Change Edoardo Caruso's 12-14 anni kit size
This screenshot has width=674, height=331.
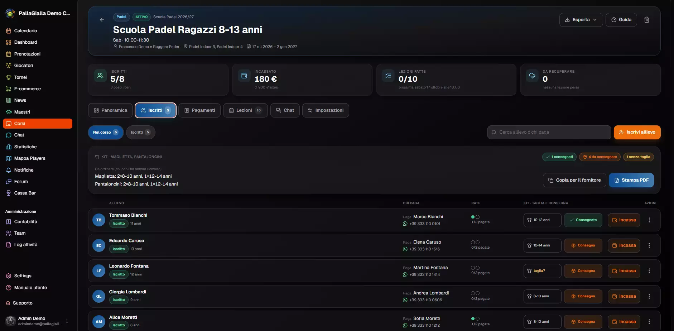542,245
